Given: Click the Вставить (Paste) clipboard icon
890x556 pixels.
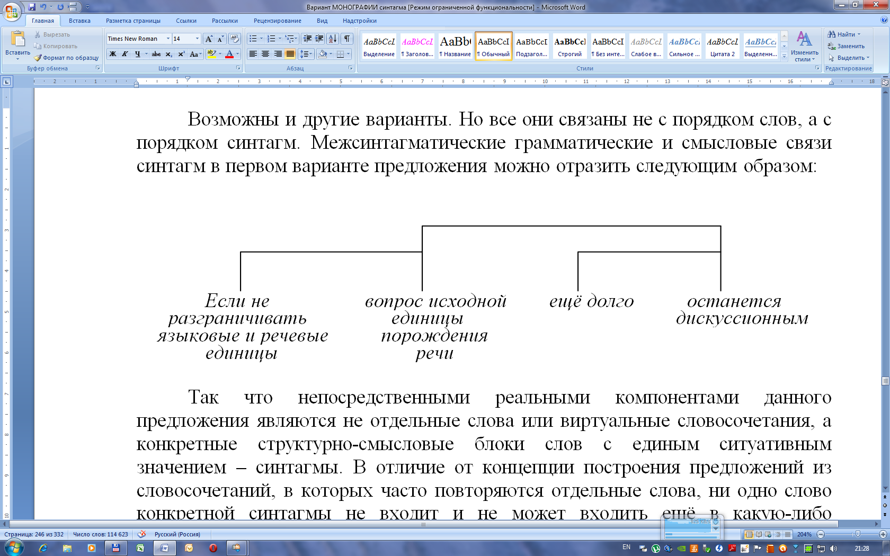Looking at the screenshot, I should (x=17, y=39).
